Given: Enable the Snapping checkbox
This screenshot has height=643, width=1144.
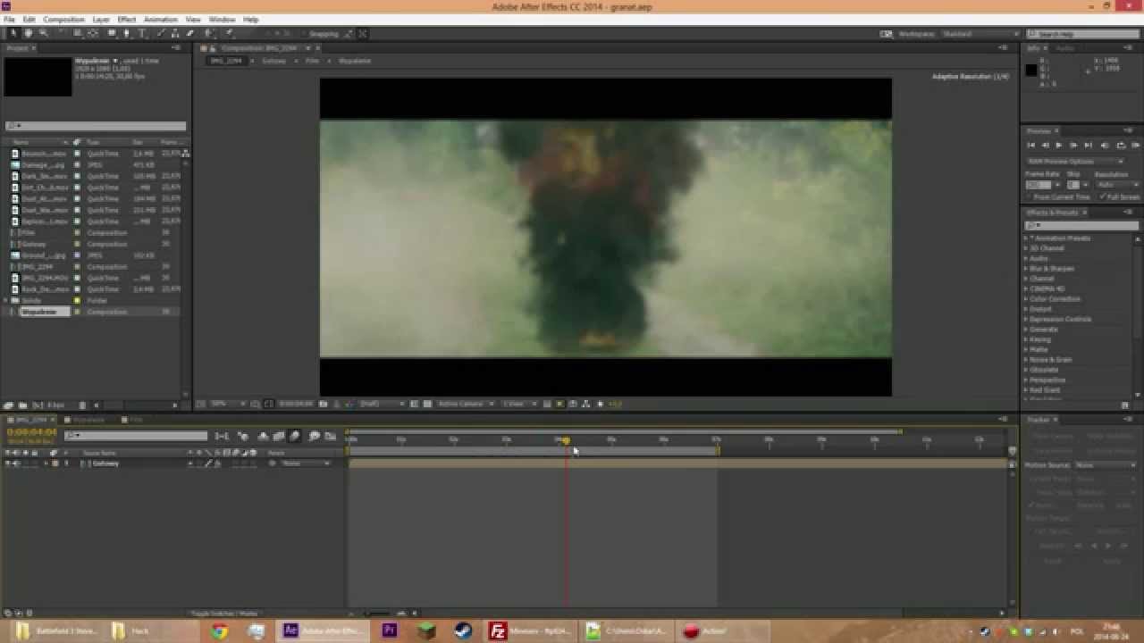Looking at the screenshot, I should [303, 34].
